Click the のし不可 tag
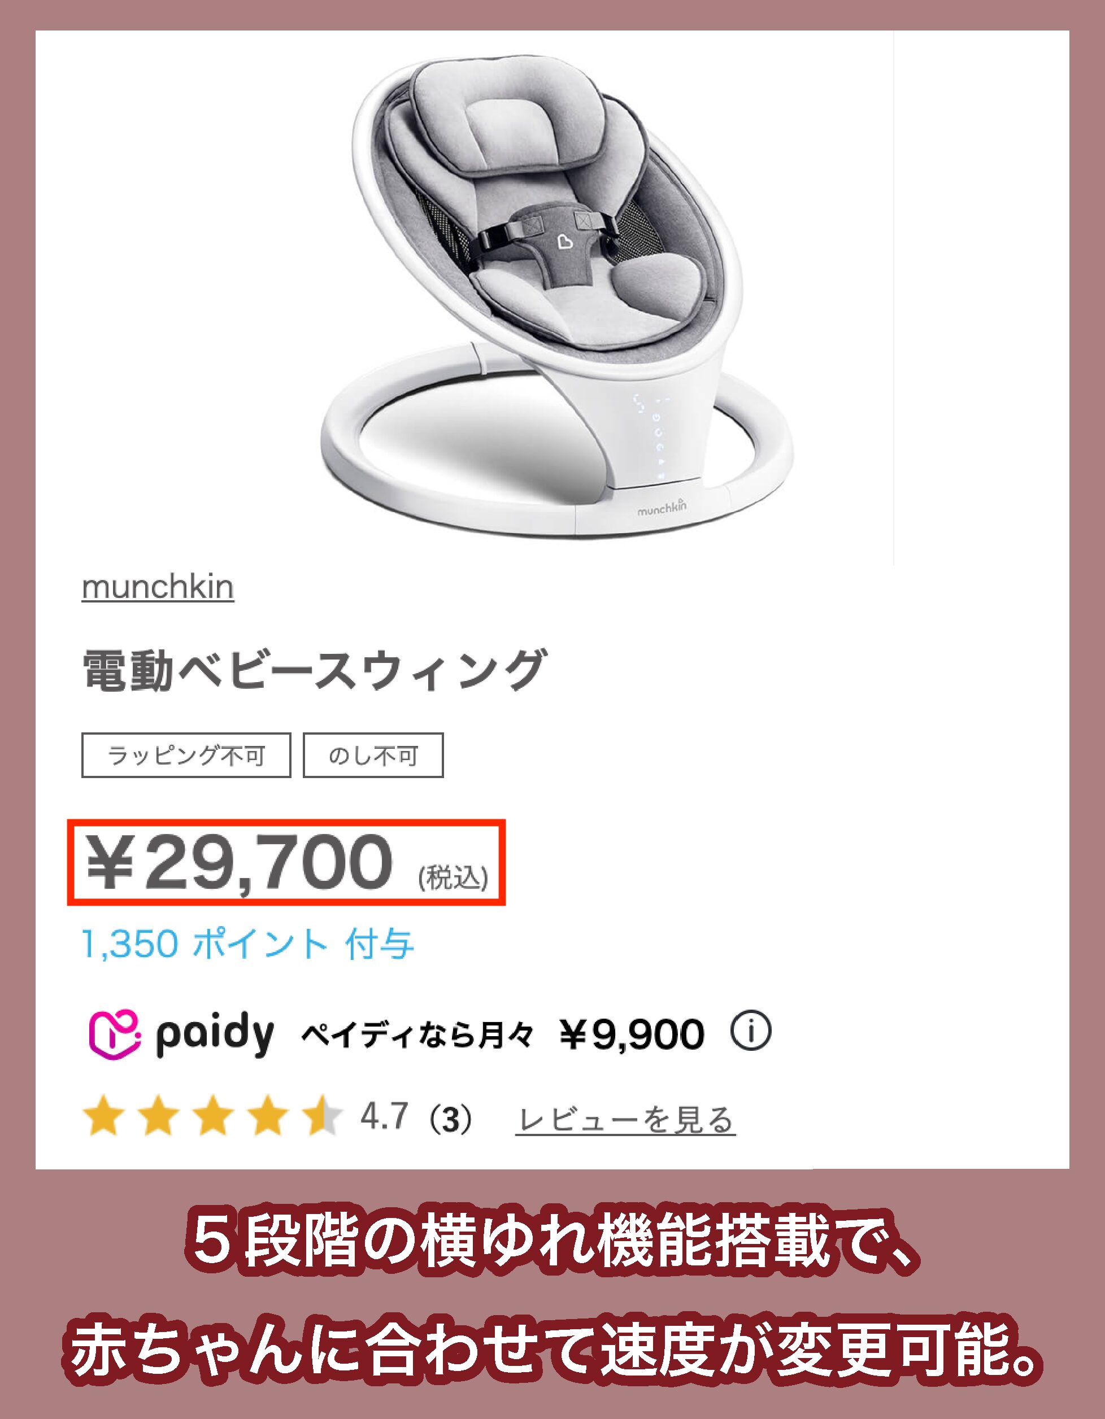The width and height of the screenshot is (1105, 1419). 373,755
